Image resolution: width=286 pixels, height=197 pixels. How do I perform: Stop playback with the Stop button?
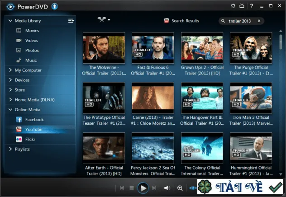(132, 188)
